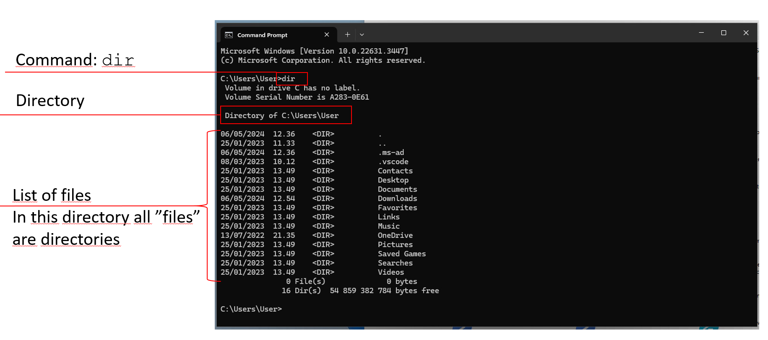The width and height of the screenshot is (768, 340).
Task: Click the 'Directory of C:\Users\User' line
Action: [281, 116]
